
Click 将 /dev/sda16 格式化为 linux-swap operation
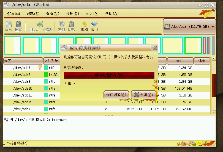[39, 120]
